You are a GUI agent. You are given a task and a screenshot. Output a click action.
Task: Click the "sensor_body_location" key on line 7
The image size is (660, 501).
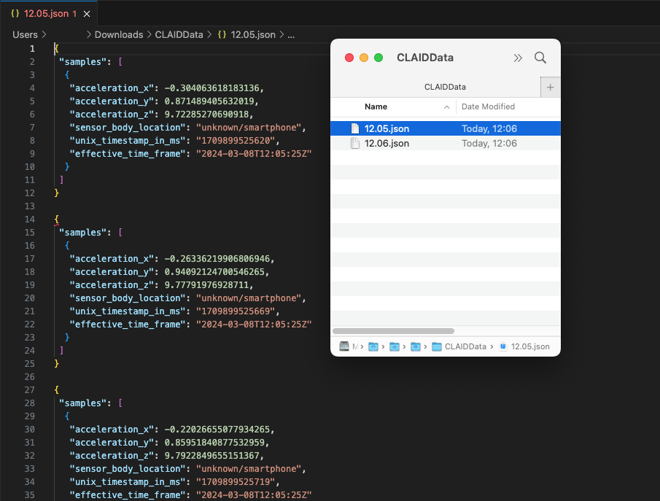point(128,127)
